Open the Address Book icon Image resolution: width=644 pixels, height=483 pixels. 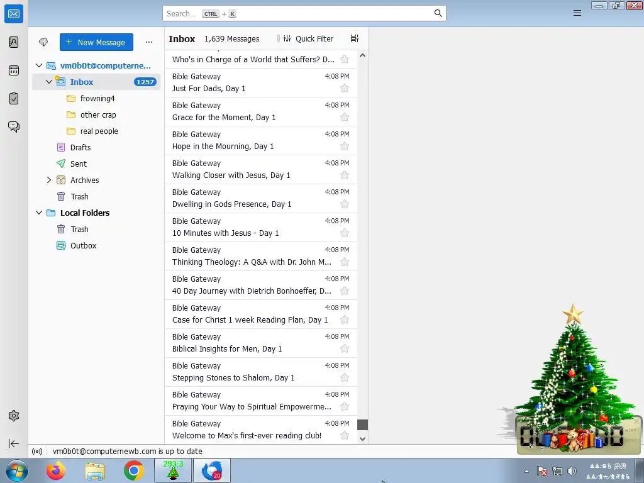(x=14, y=42)
